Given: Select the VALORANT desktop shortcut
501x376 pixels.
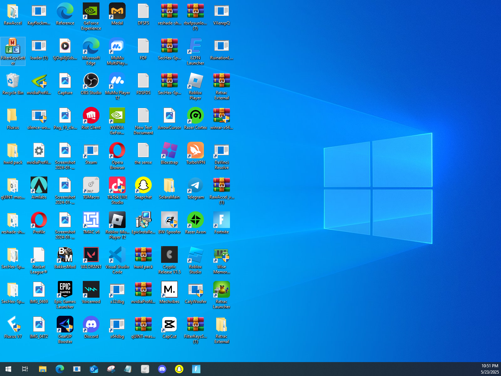Looking at the screenshot, I should [91, 255].
